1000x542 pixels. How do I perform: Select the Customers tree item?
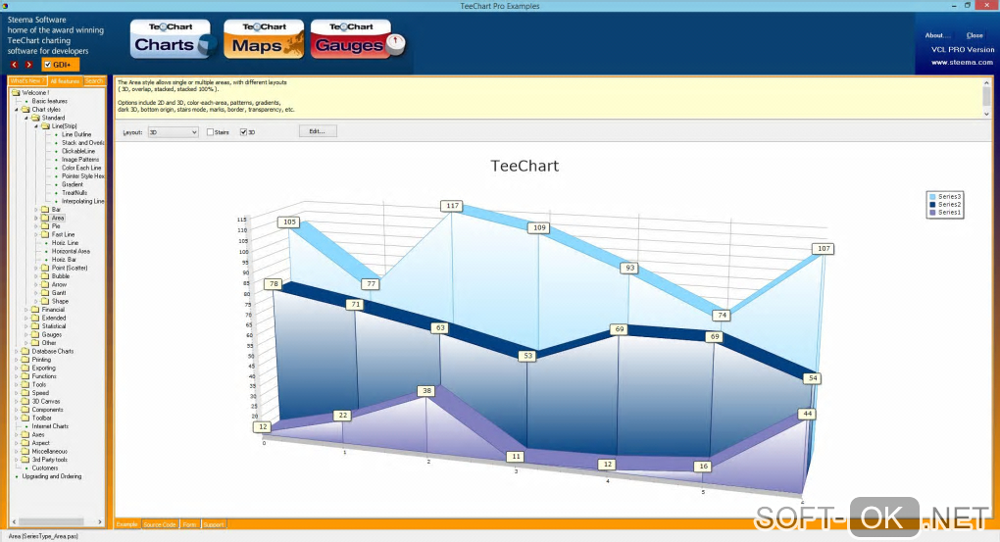[45, 468]
